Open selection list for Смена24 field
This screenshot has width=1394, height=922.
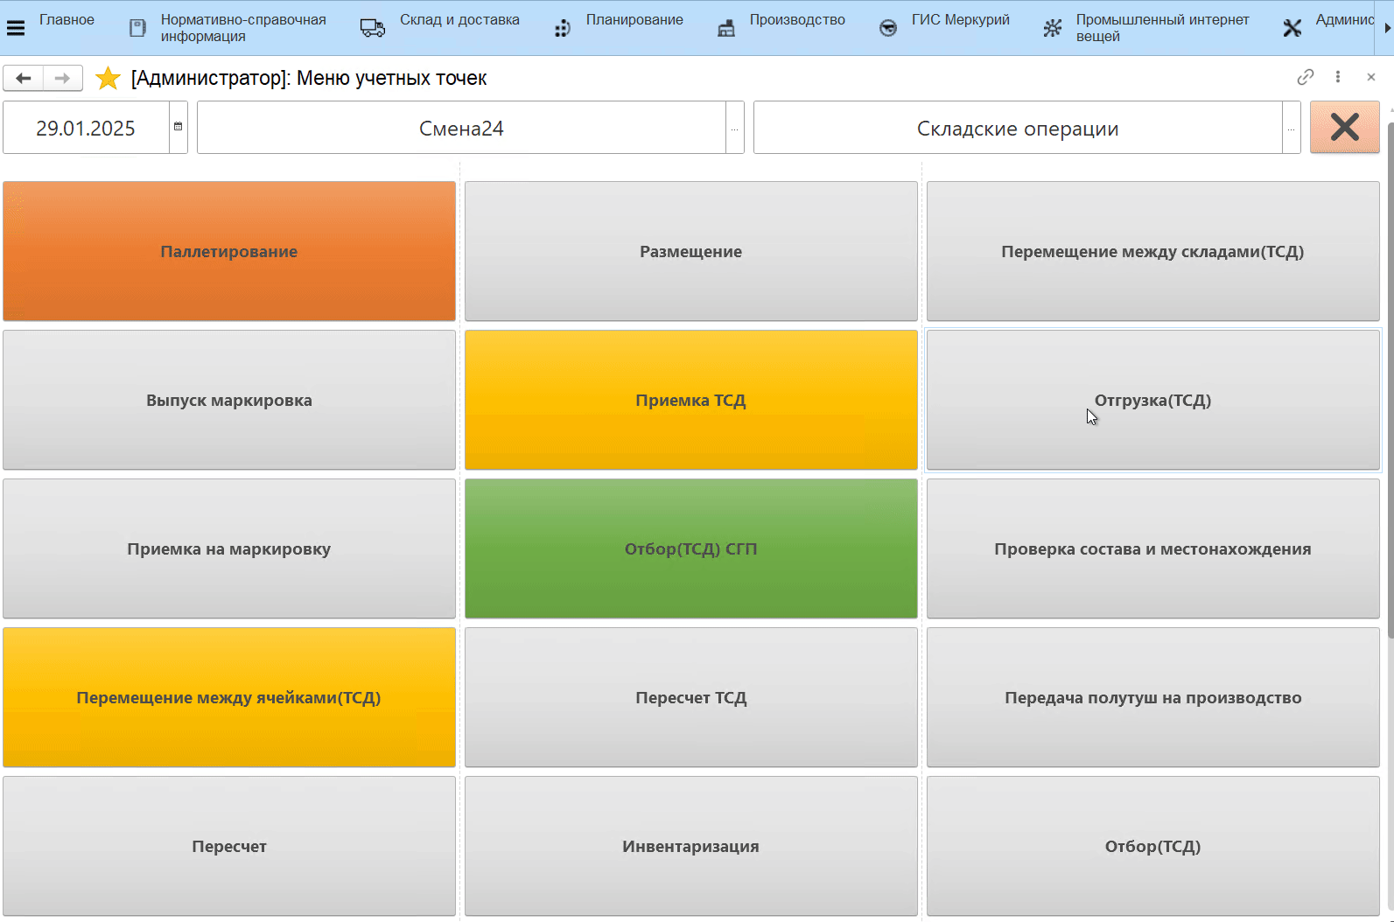pos(735,129)
